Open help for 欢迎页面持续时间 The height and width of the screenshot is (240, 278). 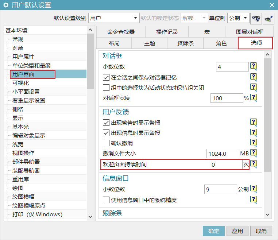click(x=254, y=164)
